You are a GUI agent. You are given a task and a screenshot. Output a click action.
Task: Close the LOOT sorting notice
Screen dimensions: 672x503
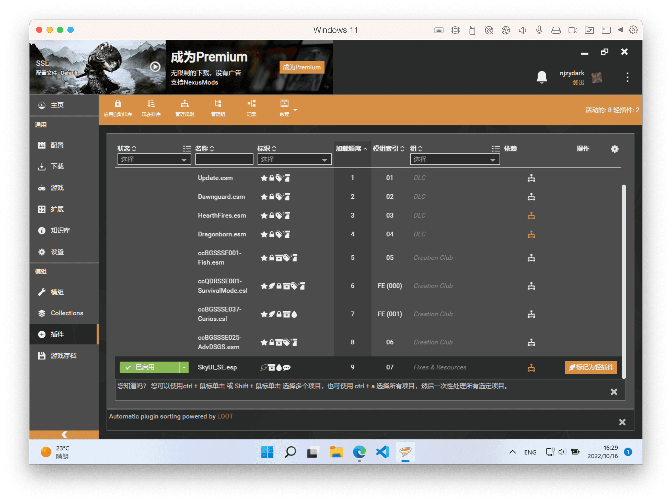(622, 422)
